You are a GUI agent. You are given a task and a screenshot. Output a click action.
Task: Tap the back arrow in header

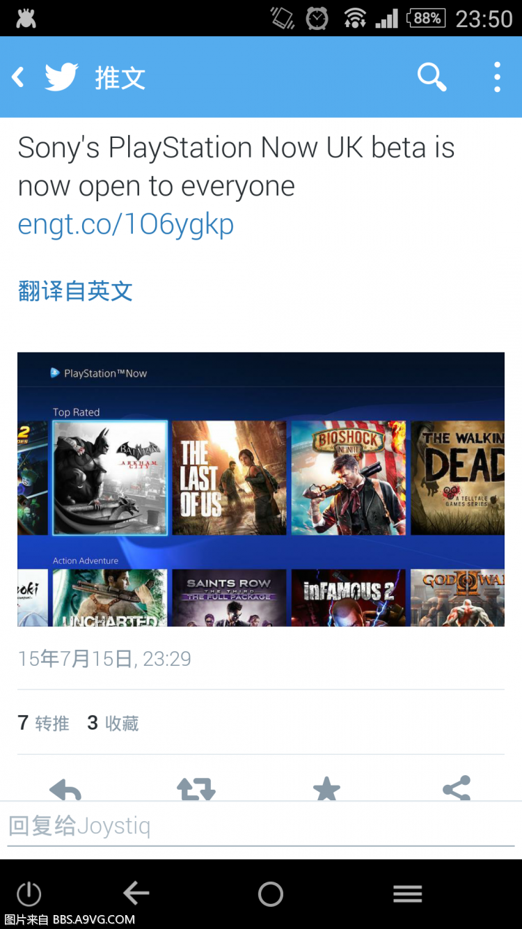point(18,77)
